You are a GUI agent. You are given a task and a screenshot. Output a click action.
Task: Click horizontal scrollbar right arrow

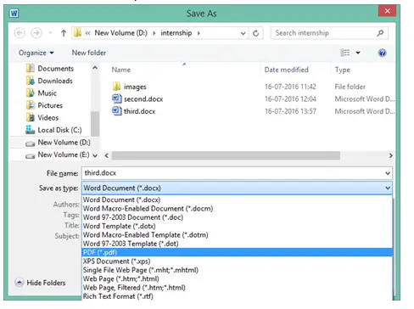pyautogui.click(x=390, y=155)
